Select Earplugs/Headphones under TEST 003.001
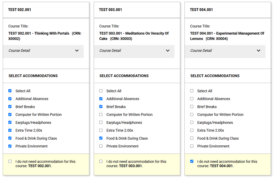Screen dimensions: 275x180 click(101, 122)
